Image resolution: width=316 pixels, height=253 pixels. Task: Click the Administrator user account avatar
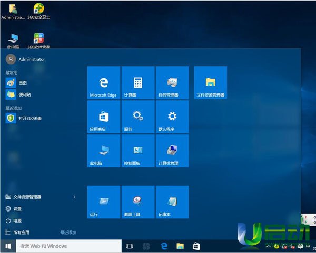11,59
